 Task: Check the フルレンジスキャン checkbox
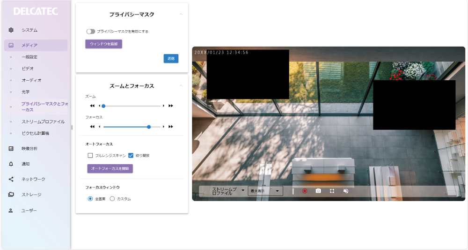[x=90, y=155]
